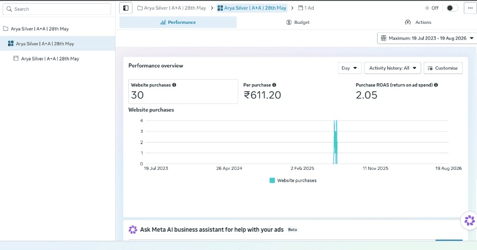Click ad set grid icon in breadcrumb
477x250 pixels.
point(220,8)
